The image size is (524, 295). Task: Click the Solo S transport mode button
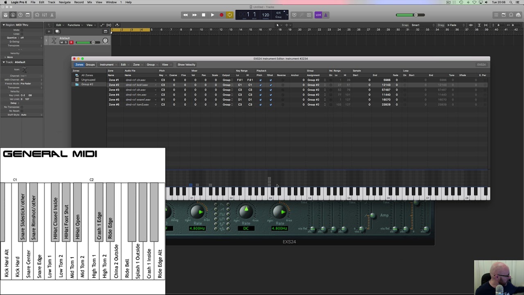[309, 15]
